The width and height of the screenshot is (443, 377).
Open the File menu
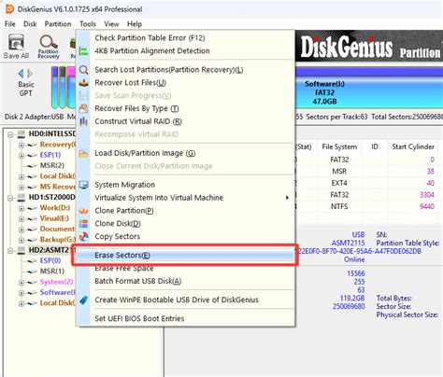coord(10,24)
